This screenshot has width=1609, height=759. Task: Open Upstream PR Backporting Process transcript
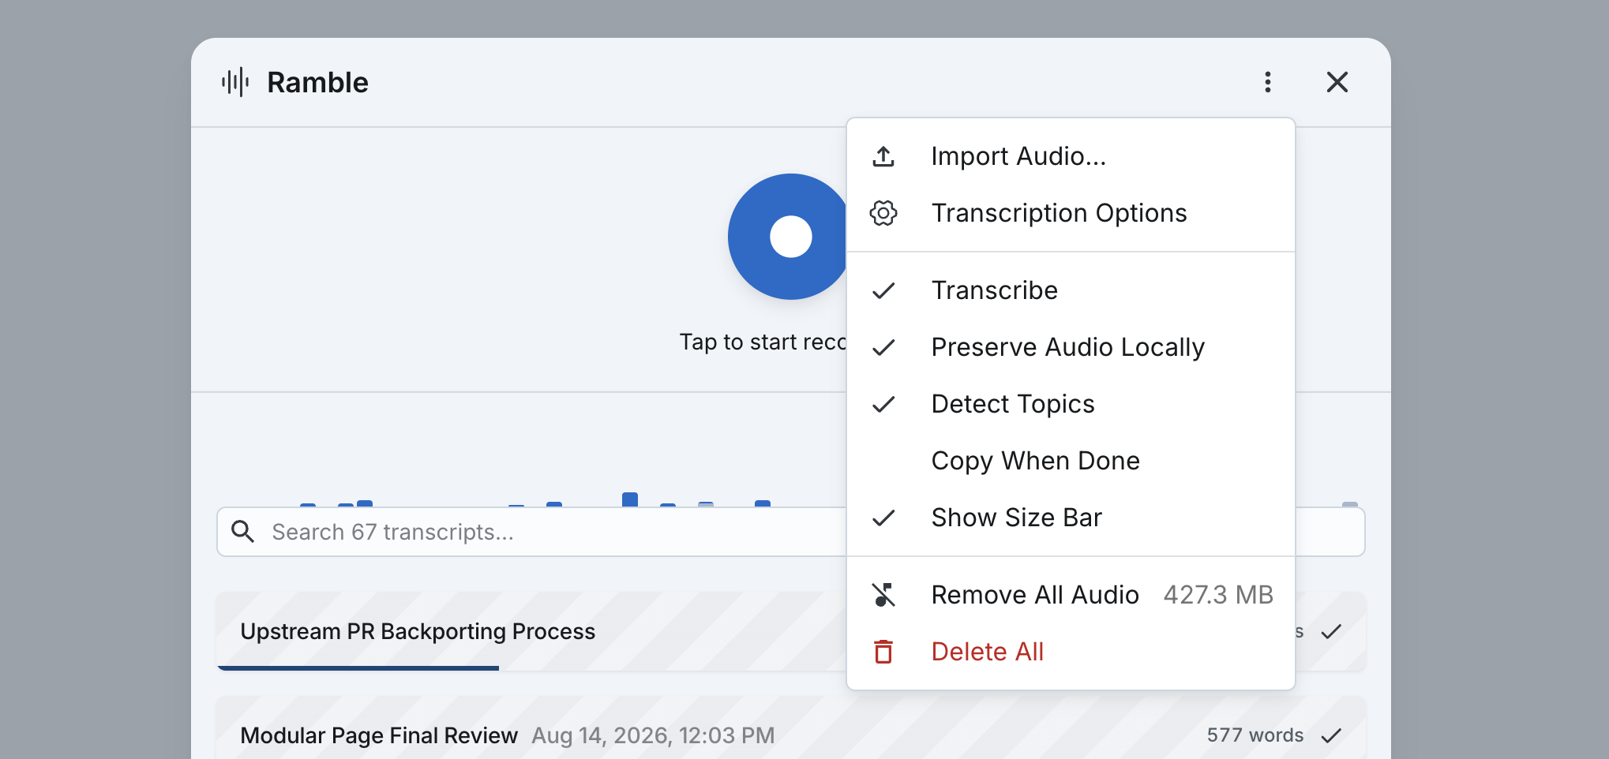(418, 631)
